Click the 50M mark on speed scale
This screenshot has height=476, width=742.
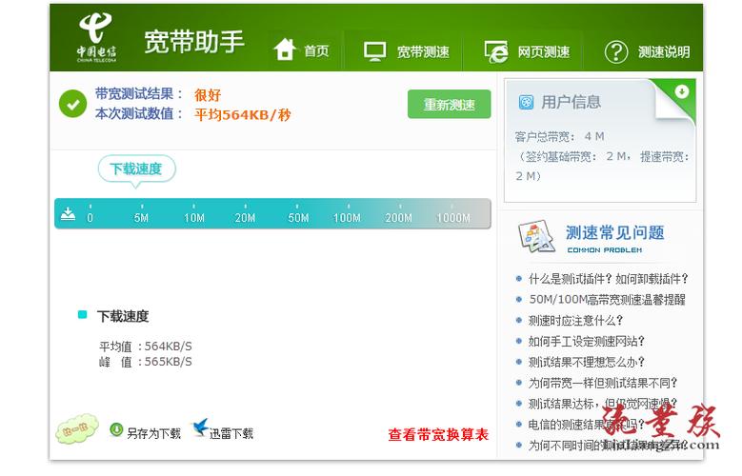(298, 218)
